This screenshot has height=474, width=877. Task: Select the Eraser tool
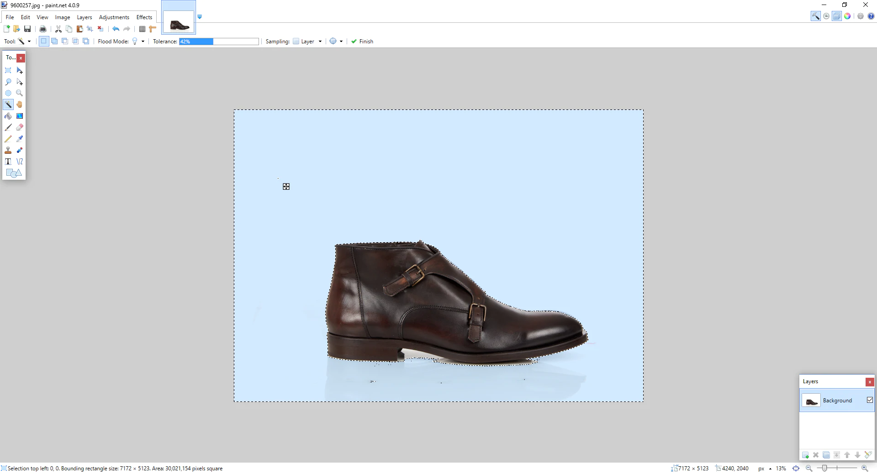pyautogui.click(x=20, y=127)
